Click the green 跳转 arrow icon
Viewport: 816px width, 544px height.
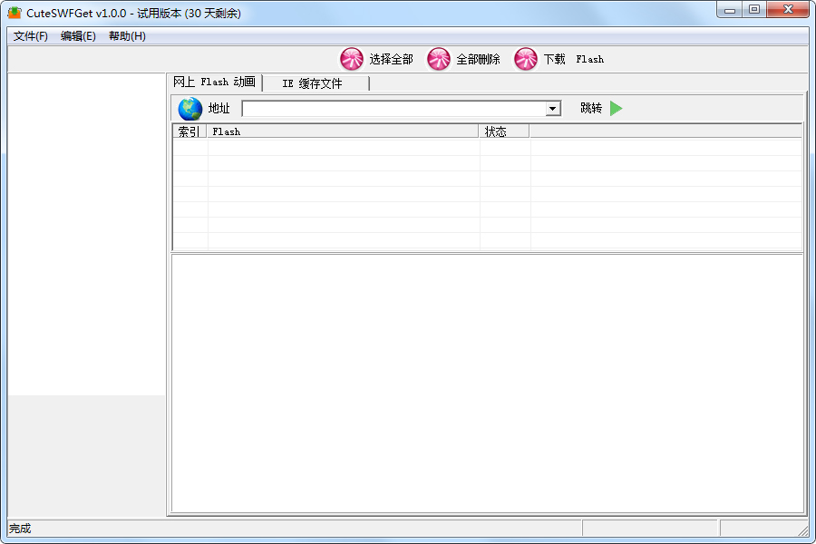[617, 108]
